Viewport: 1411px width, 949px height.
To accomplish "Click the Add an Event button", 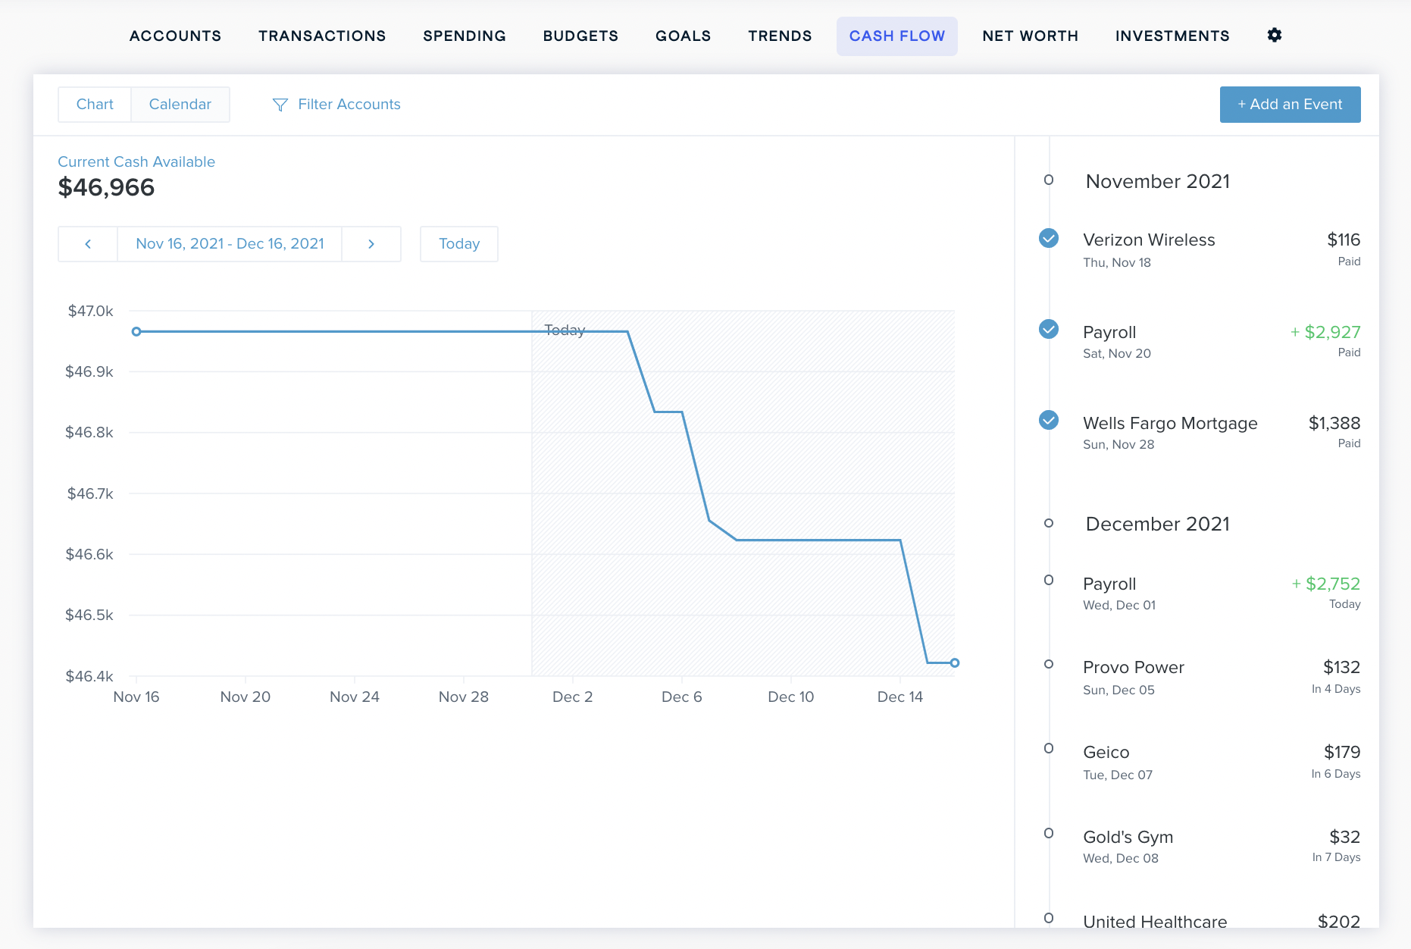I will click(x=1290, y=105).
